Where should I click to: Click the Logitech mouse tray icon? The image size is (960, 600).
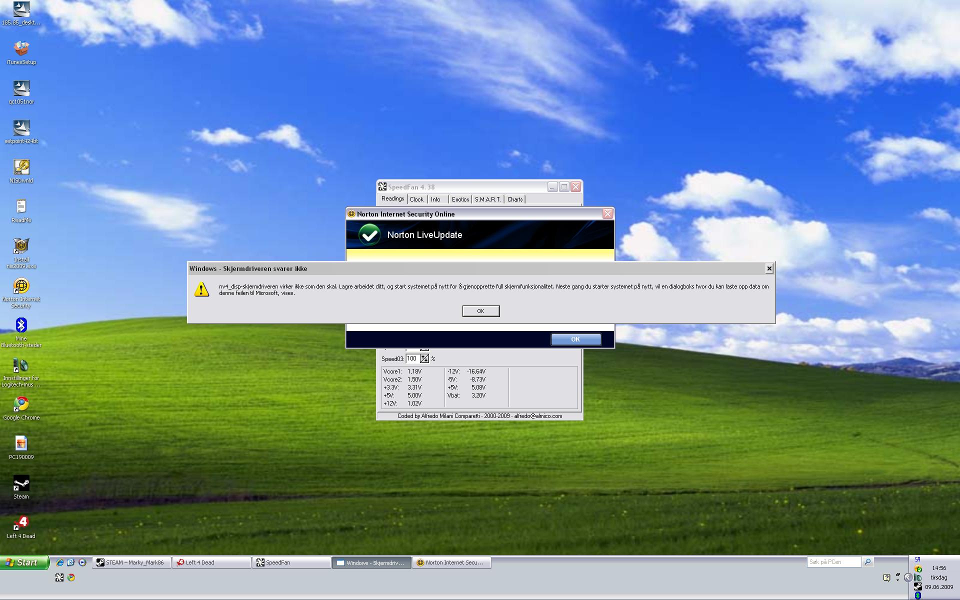click(918, 577)
